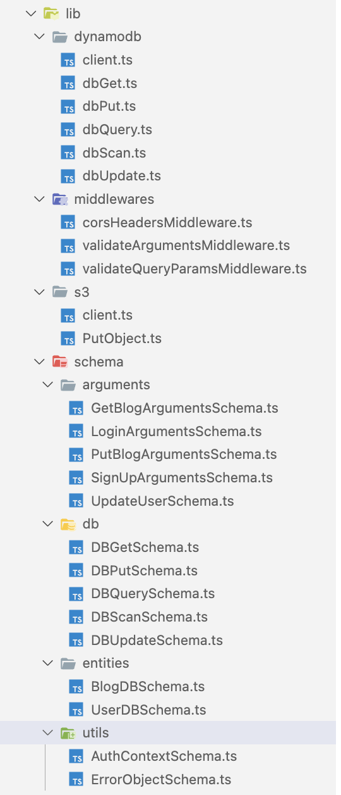Open corsHeadersMiddleware.ts file
Viewport: 341px width, 795px height.
(x=167, y=223)
